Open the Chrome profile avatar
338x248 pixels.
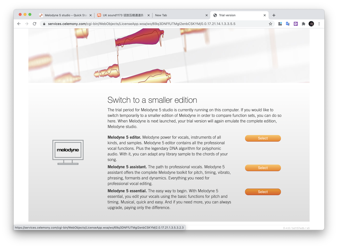pos(311,24)
